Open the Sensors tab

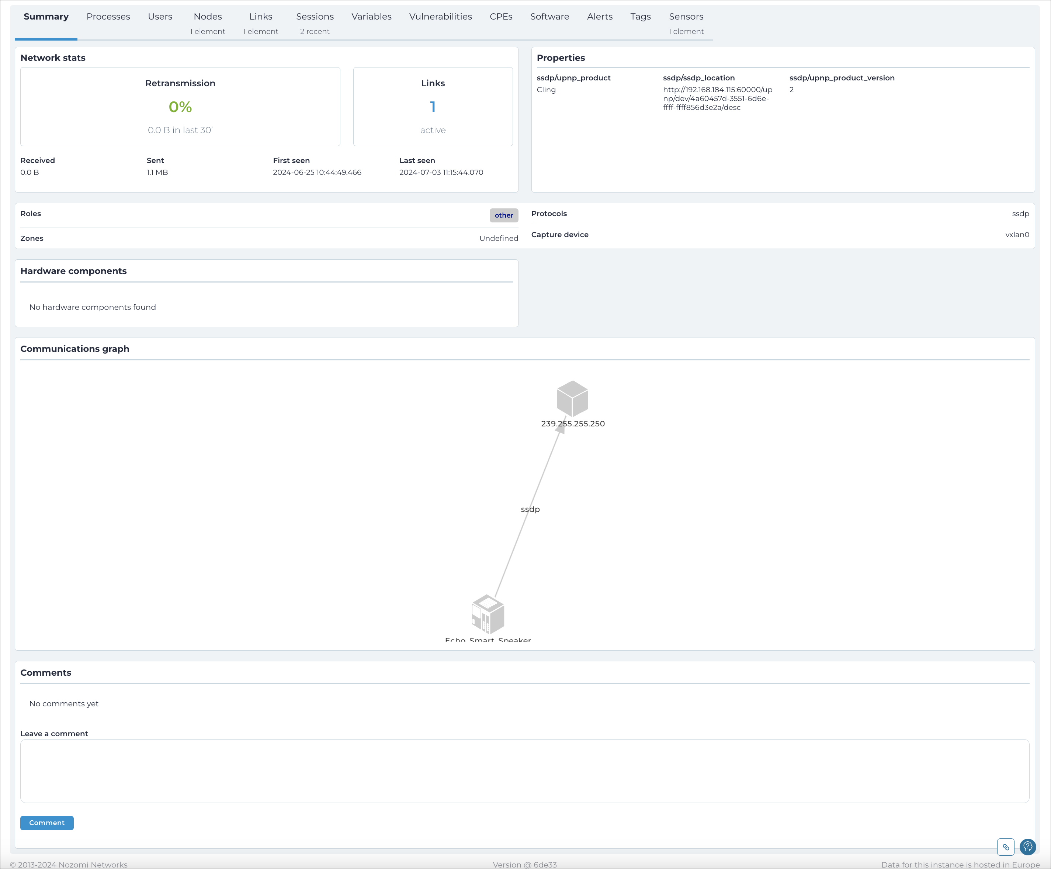coord(686,23)
